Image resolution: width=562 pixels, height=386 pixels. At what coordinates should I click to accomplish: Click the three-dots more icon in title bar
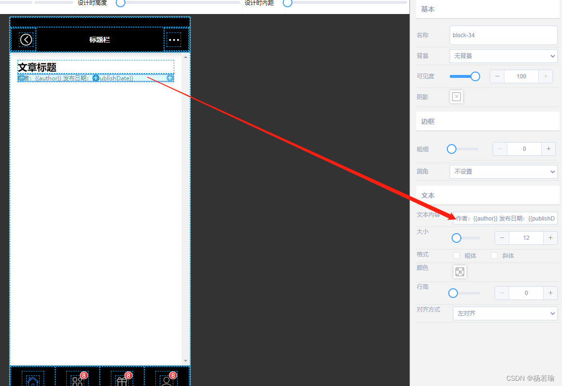(x=174, y=40)
